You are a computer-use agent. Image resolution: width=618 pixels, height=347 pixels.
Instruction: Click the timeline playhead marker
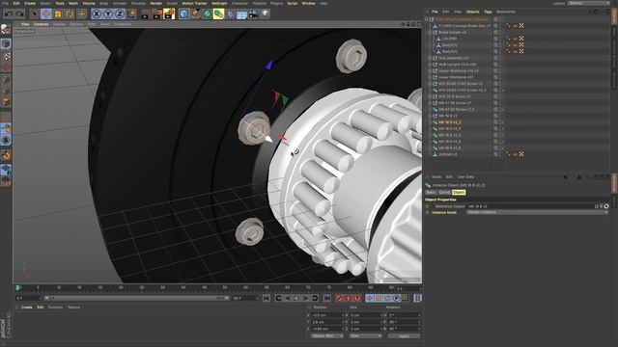click(x=17, y=288)
